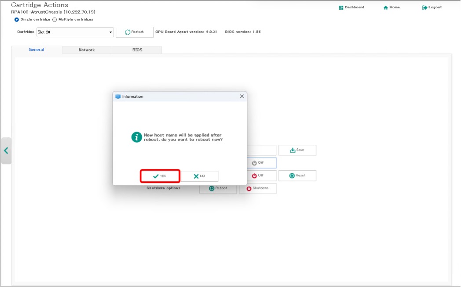Click the Shutdown button with red power icon

coord(257,188)
